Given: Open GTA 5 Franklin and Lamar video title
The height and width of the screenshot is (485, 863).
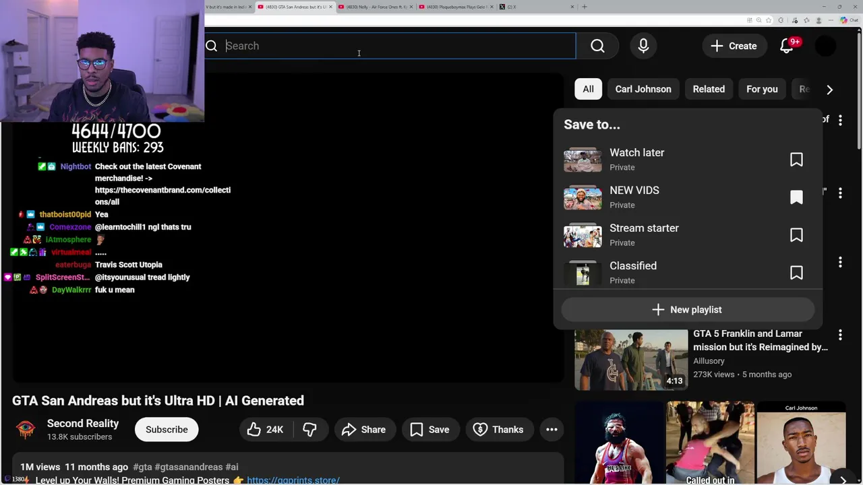Looking at the screenshot, I should point(761,340).
